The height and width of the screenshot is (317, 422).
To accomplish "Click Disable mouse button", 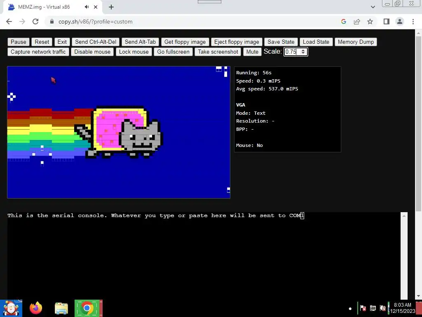I will click(x=92, y=52).
